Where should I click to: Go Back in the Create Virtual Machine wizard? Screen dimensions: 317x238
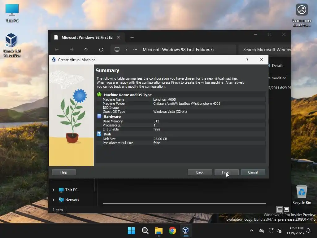(200, 172)
